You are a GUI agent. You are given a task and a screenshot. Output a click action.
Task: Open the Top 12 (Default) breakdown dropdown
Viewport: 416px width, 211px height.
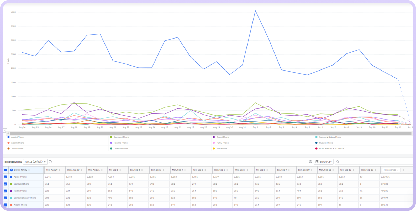[x=35, y=162]
